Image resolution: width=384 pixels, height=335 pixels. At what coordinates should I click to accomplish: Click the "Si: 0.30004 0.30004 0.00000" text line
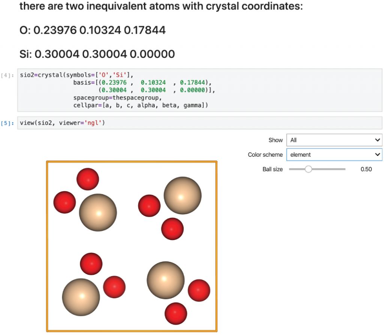pos(97,54)
